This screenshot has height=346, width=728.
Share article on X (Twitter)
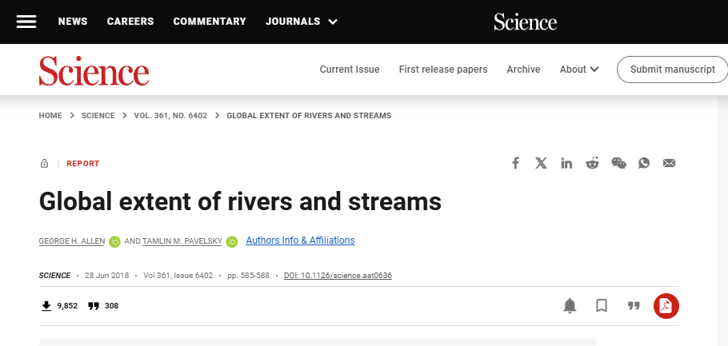[x=542, y=163]
